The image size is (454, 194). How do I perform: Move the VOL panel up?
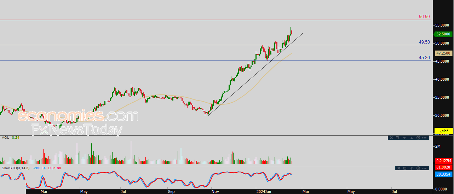point(404,138)
